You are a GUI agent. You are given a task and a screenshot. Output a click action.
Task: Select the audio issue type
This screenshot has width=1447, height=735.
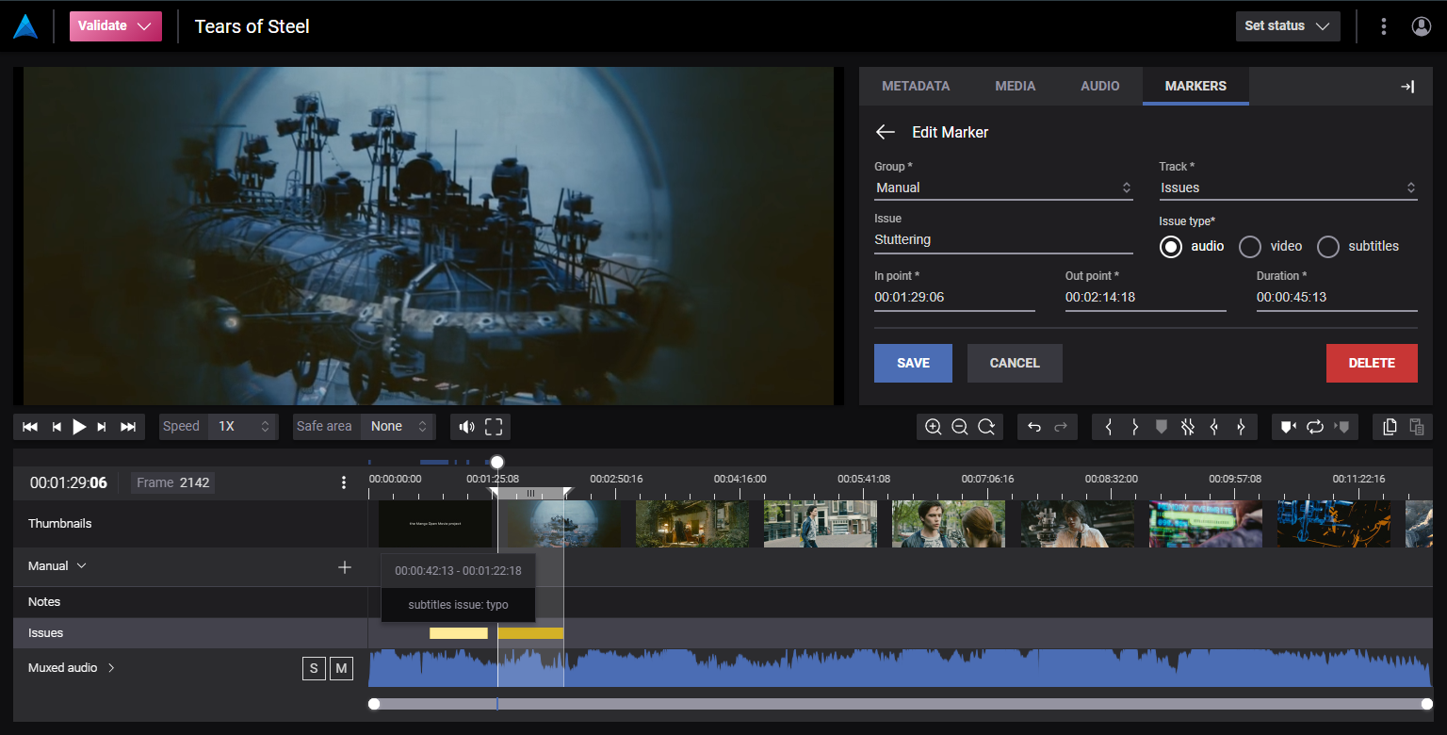coord(1171,247)
